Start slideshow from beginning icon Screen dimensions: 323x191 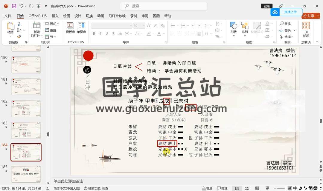(x=39, y=6)
